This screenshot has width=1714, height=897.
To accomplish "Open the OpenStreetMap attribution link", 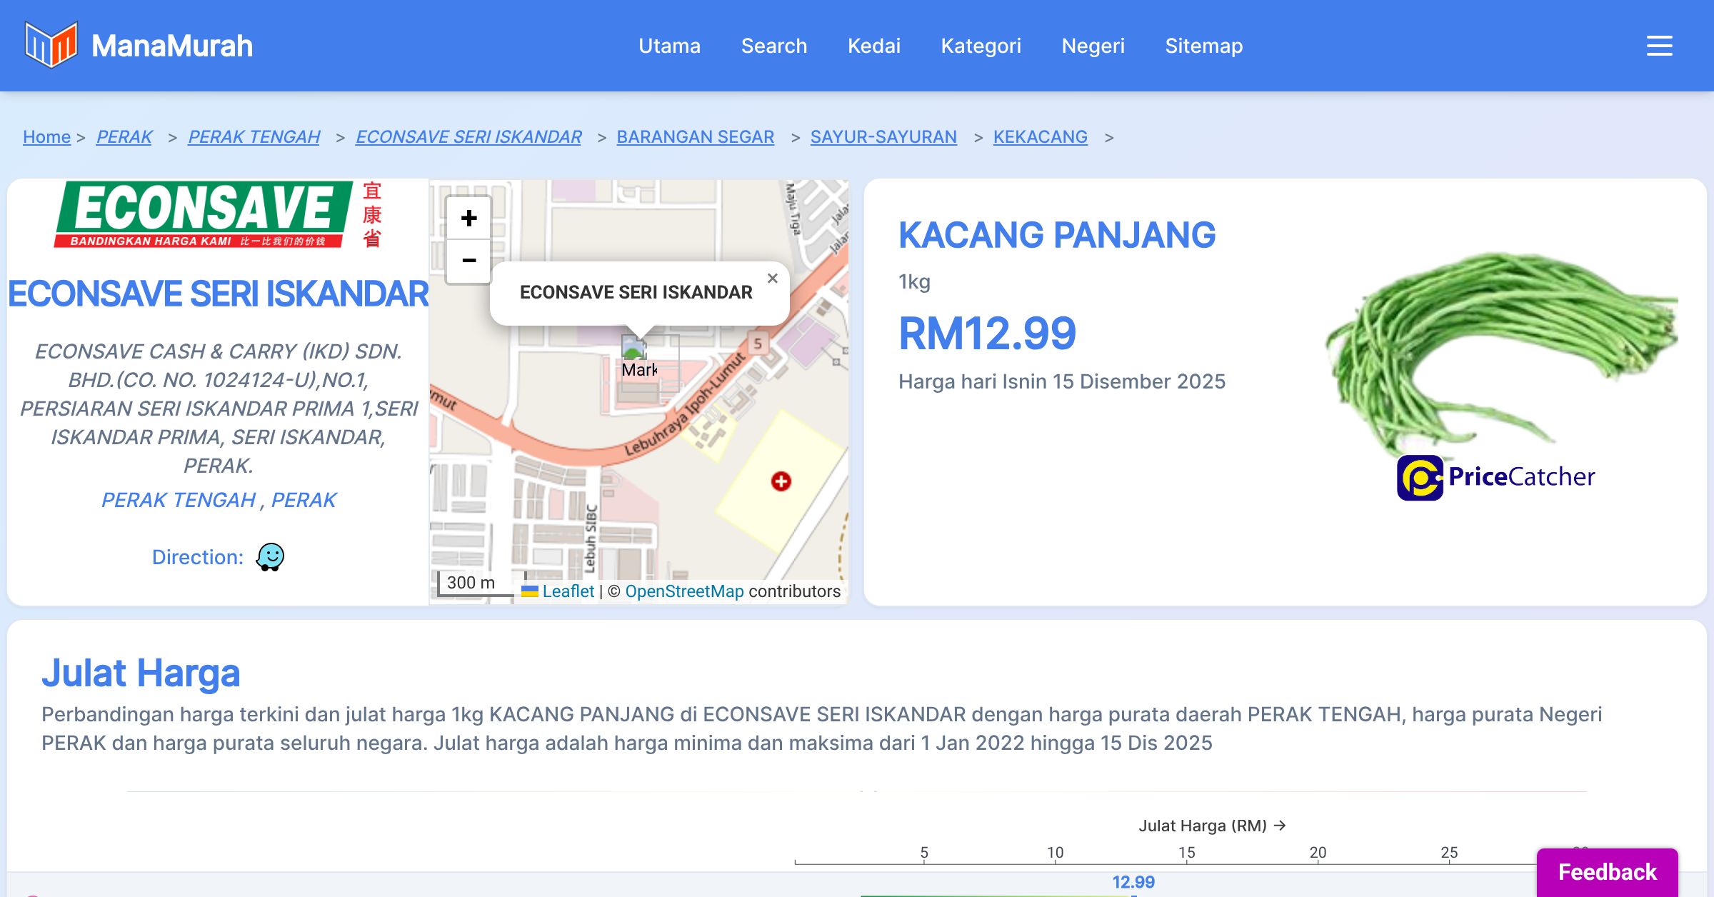I will coord(684,591).
